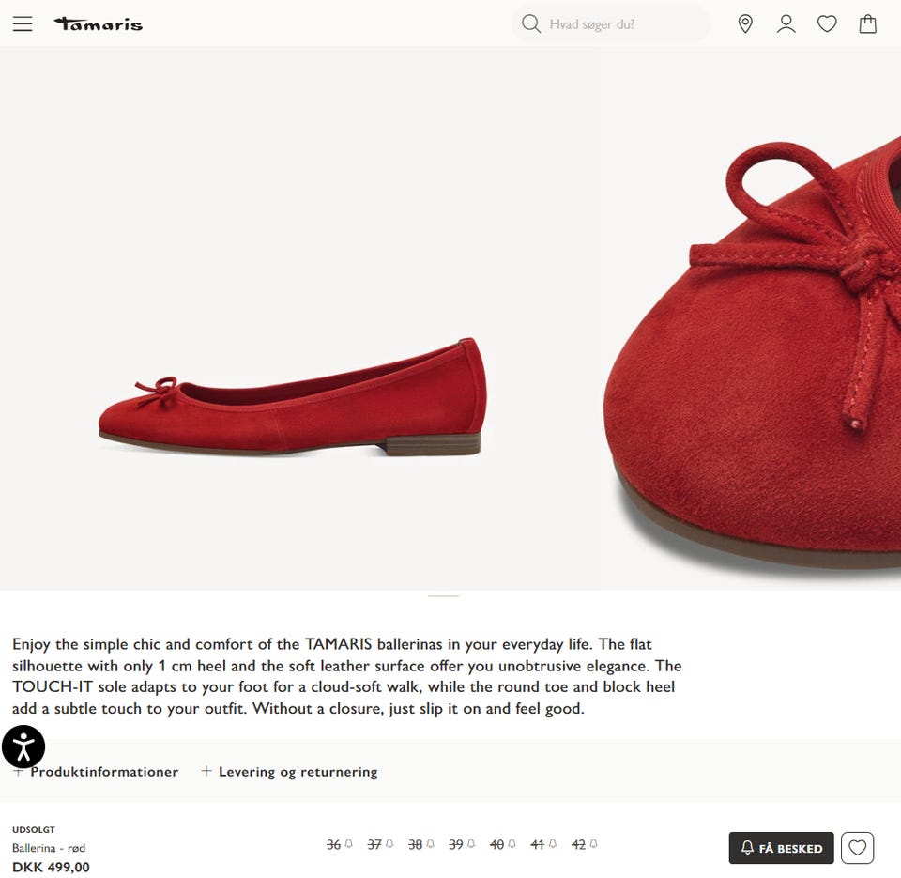Select size 38
This screenshot has height=878, width=901.
(x=416, y=845)
